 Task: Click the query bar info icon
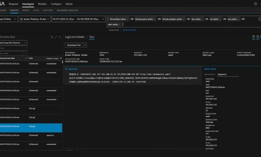260,19
